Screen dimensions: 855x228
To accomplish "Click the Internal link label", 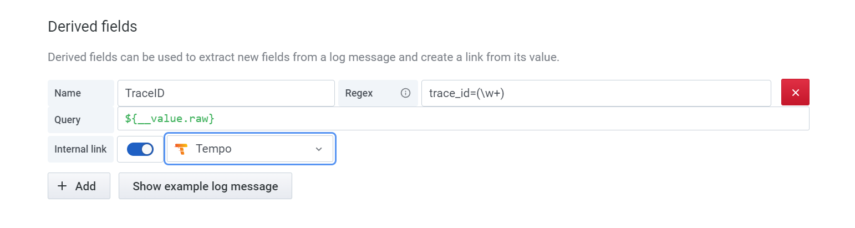I will (x=80, y=149).
